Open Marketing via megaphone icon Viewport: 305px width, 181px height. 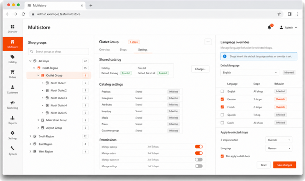coord(12,103)
